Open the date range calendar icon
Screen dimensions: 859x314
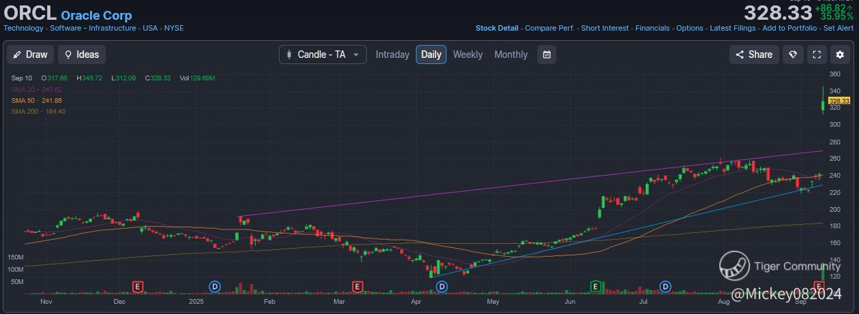click(x=547, y=54)
